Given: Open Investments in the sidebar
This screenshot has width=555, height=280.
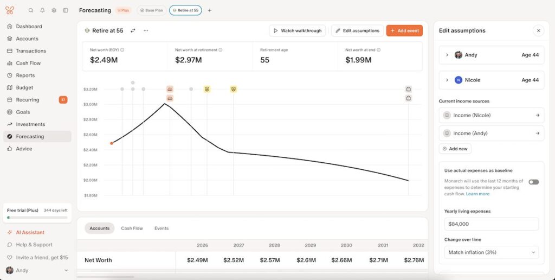Looking at the screenshot, I should click(37, 124).
